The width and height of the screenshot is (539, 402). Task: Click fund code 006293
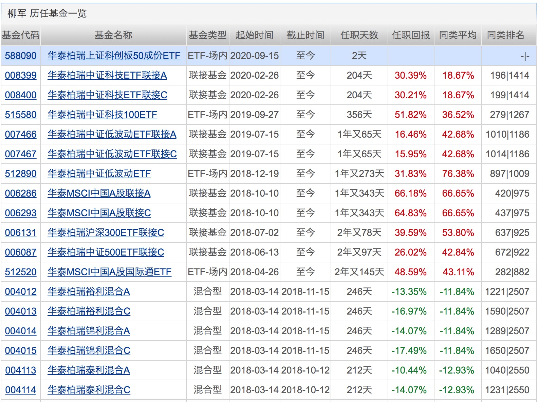pos(21,213)
